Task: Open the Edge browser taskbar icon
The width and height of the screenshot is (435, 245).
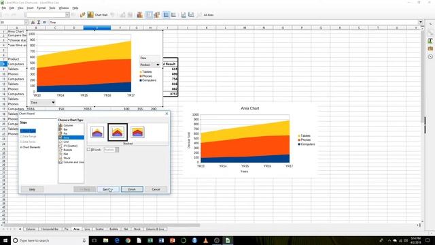Action: [117, 240]
